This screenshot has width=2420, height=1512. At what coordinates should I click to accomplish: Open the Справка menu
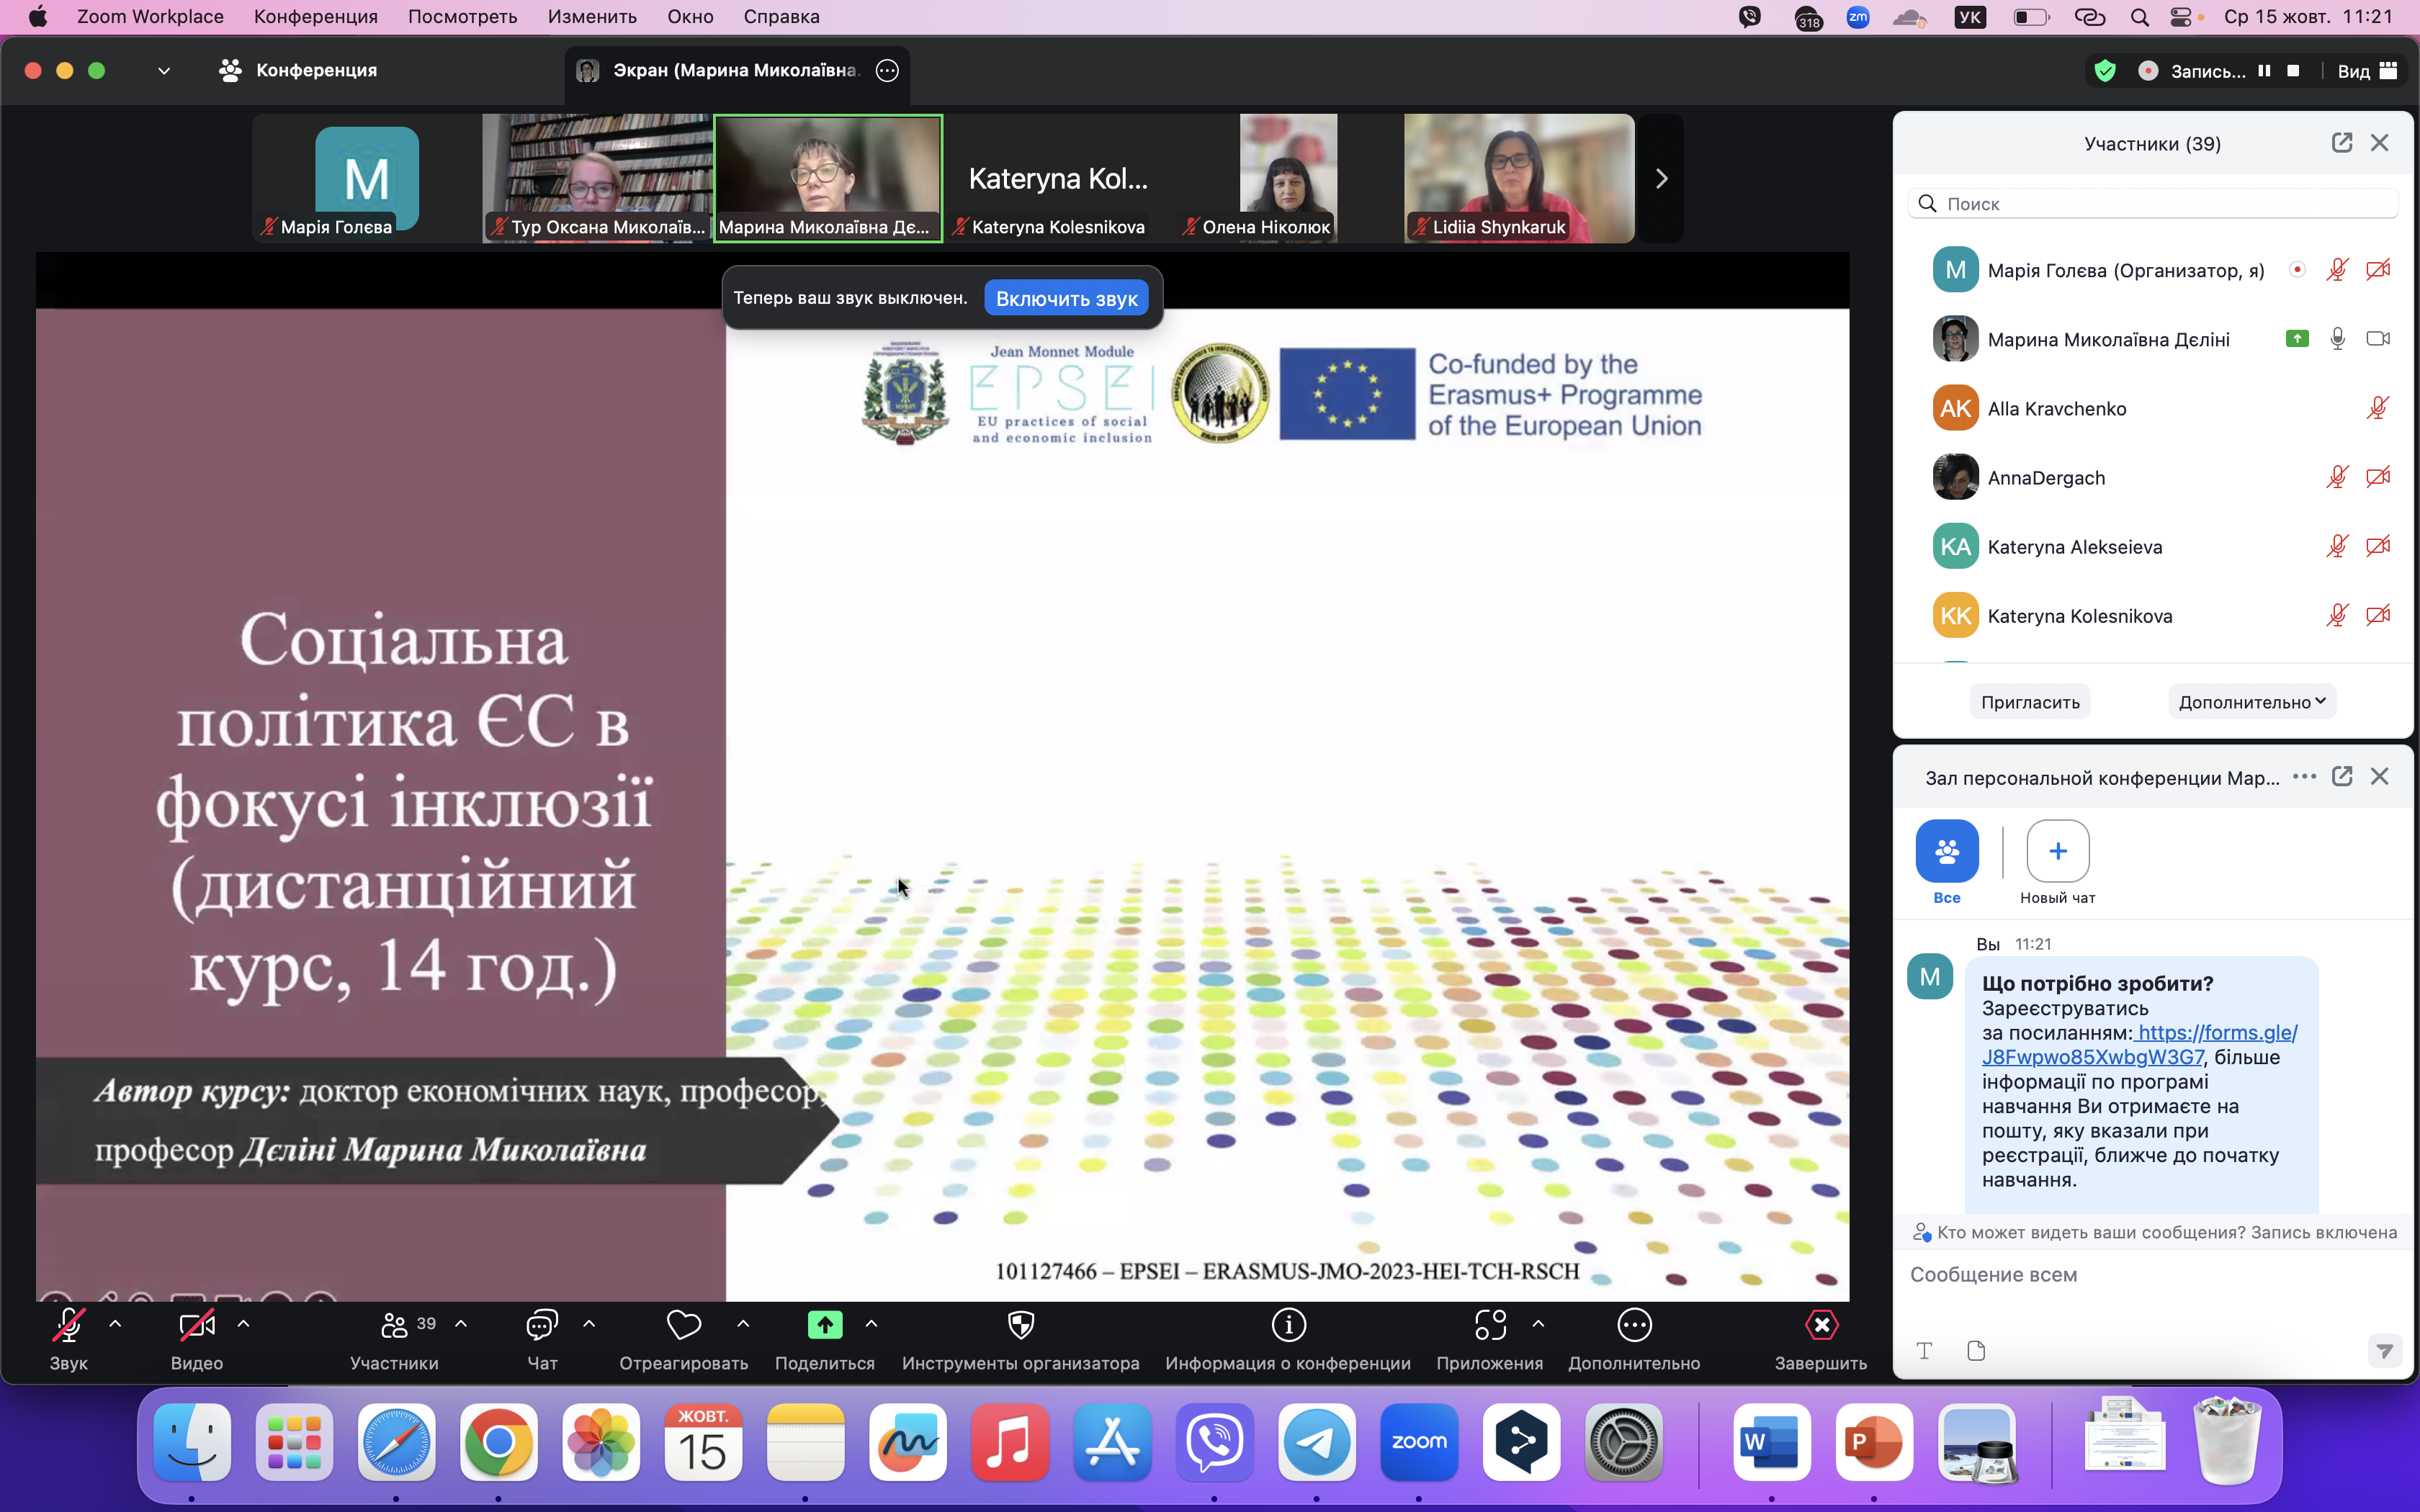781,16
